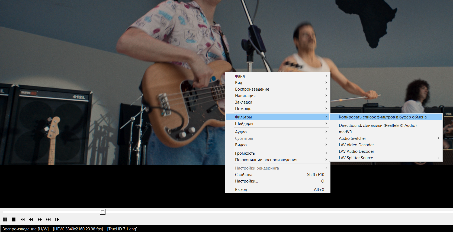
Task: Expand the LAV Splitter Source submenu arrow
Action: pos(438,158)
